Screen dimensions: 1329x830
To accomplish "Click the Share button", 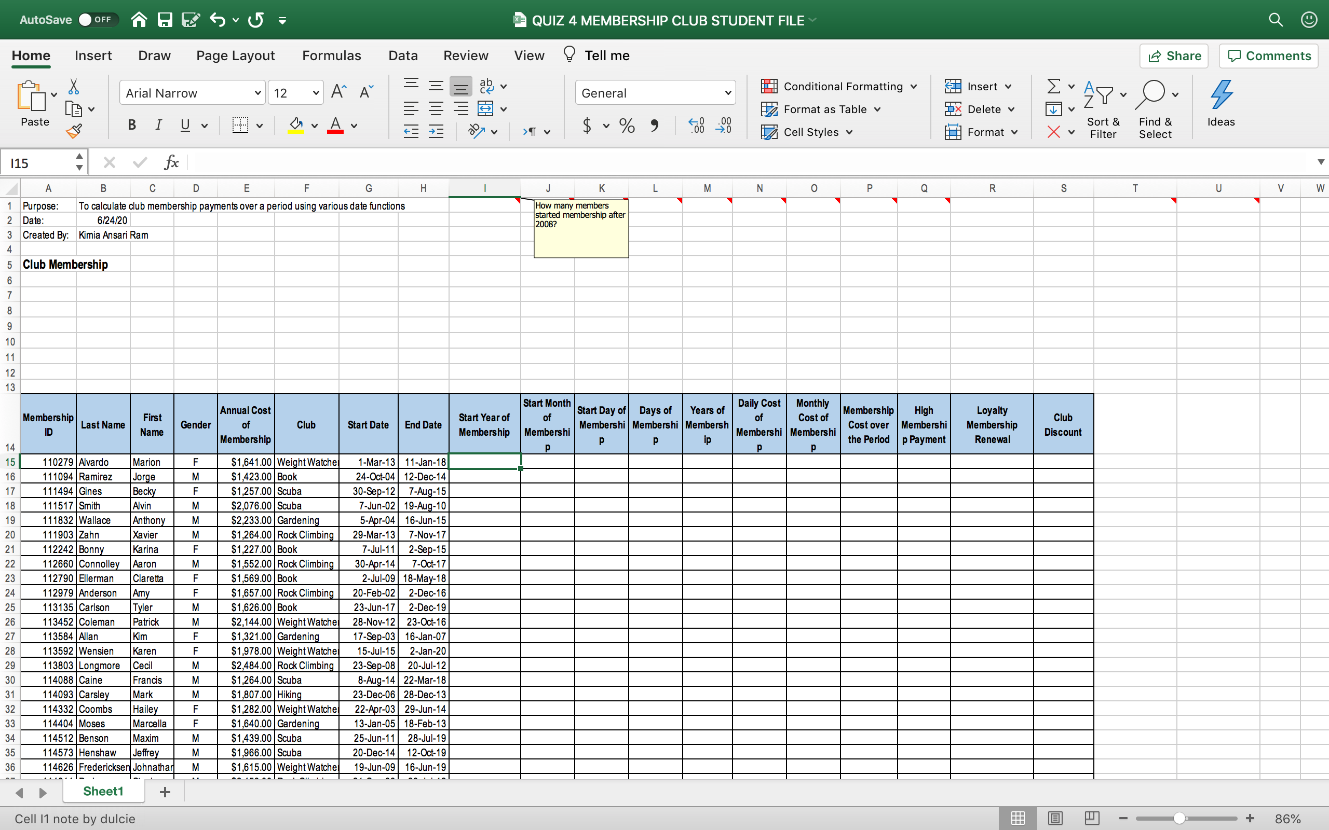I will (1174, 56).
